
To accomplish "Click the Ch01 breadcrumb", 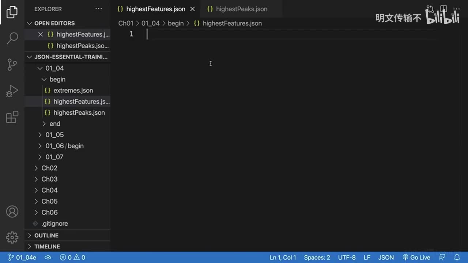I will [126, 23].
